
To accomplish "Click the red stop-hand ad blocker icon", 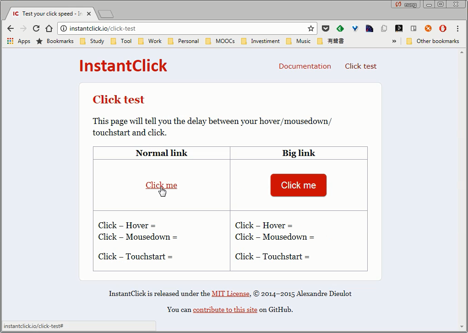I will pyautogui.click(x=443, y=29).
